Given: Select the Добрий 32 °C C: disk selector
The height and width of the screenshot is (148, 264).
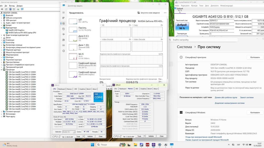Looking at the screenshot, I should coord(180,11).
